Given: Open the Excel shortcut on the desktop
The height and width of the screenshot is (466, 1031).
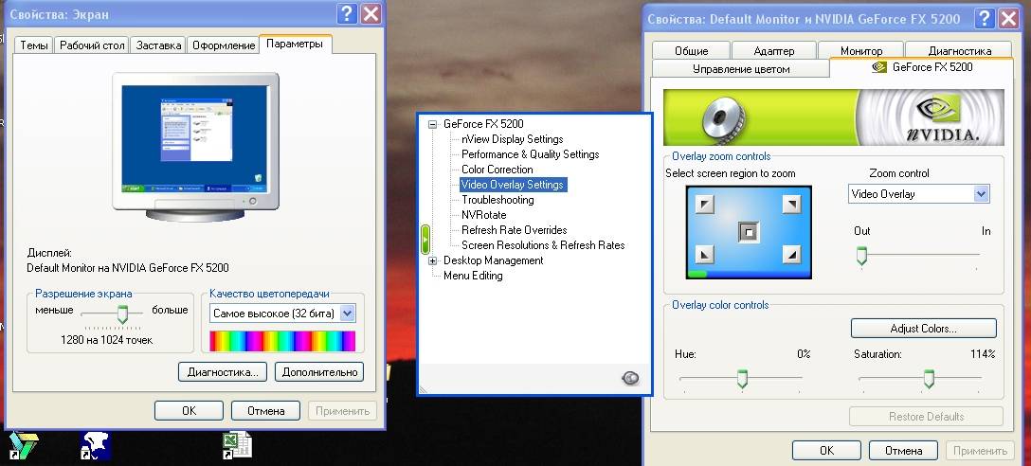Looking at the screenshot, I should pyautogui.click(x=237, y=445).
